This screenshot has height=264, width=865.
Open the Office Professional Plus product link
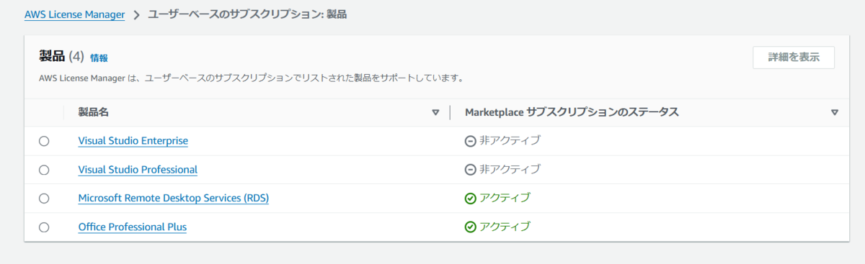pyautogui.click(x=133, y=227)
